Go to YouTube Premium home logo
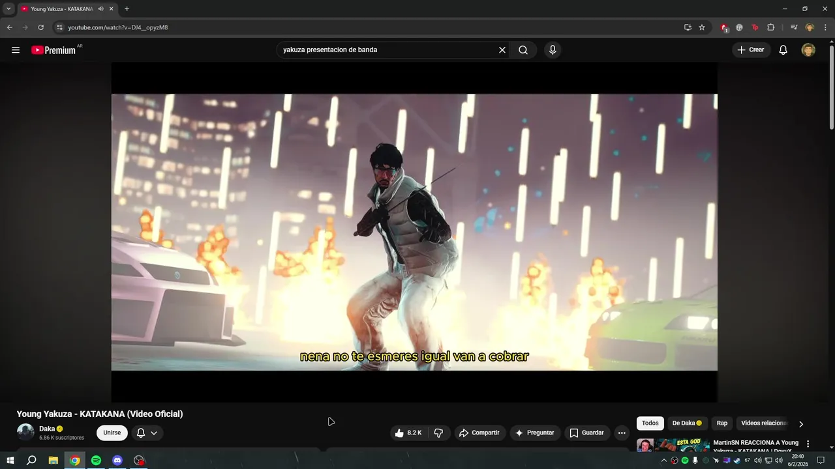Viewport: 835px width, 469px height. click(54, 50)
